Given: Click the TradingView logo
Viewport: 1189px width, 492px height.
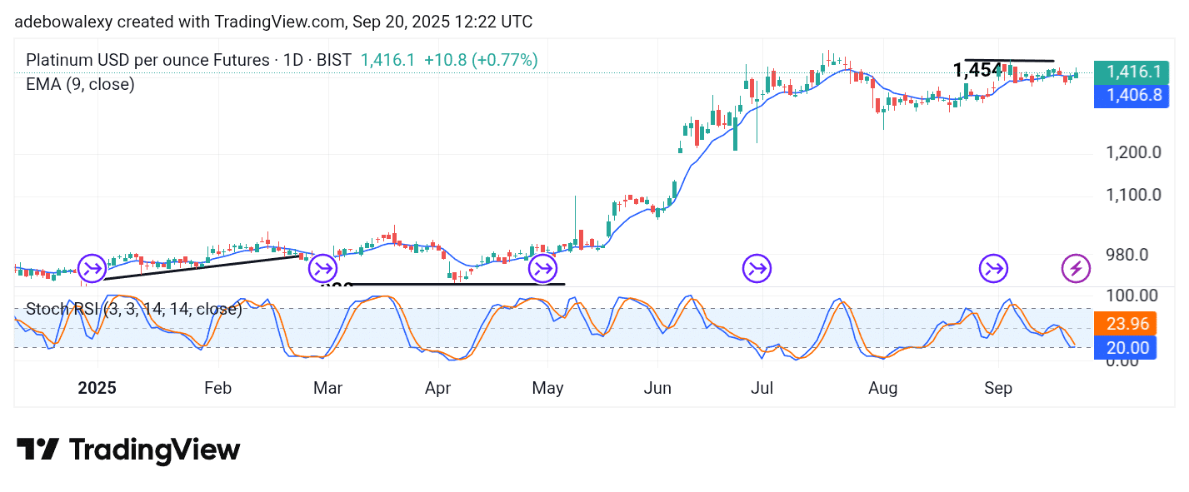Looking at the screenshot, I should (x=128, y=450).
